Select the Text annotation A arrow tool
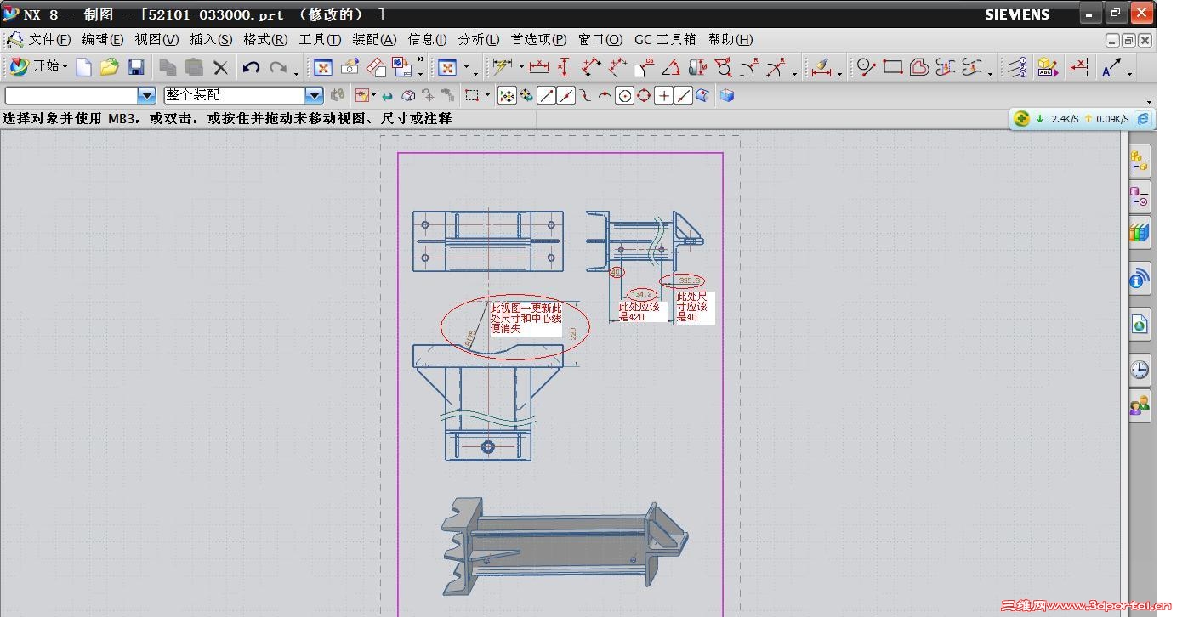The height and width of the screenshot is (617, 1188). tap(1111, 67)
